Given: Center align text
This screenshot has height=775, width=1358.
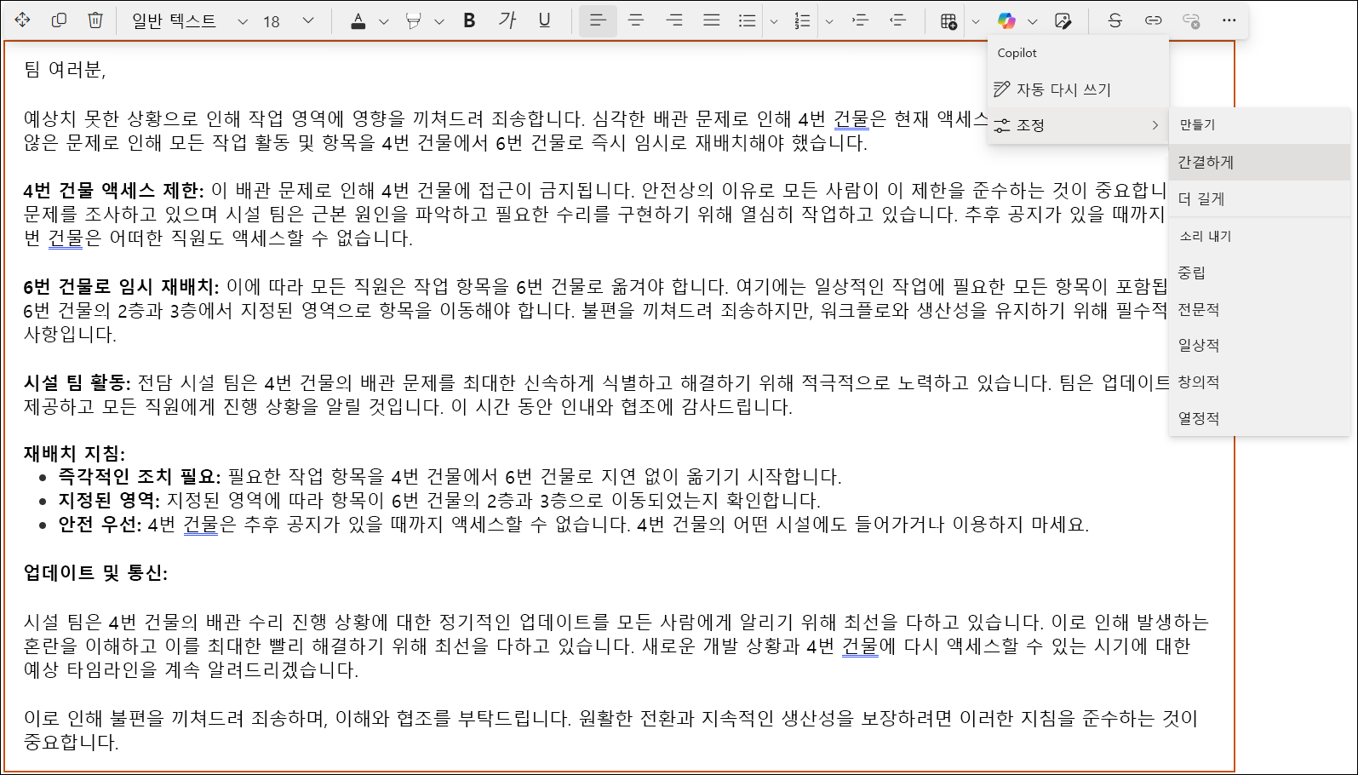Looking at the screenshot, I should coord(636,20).
